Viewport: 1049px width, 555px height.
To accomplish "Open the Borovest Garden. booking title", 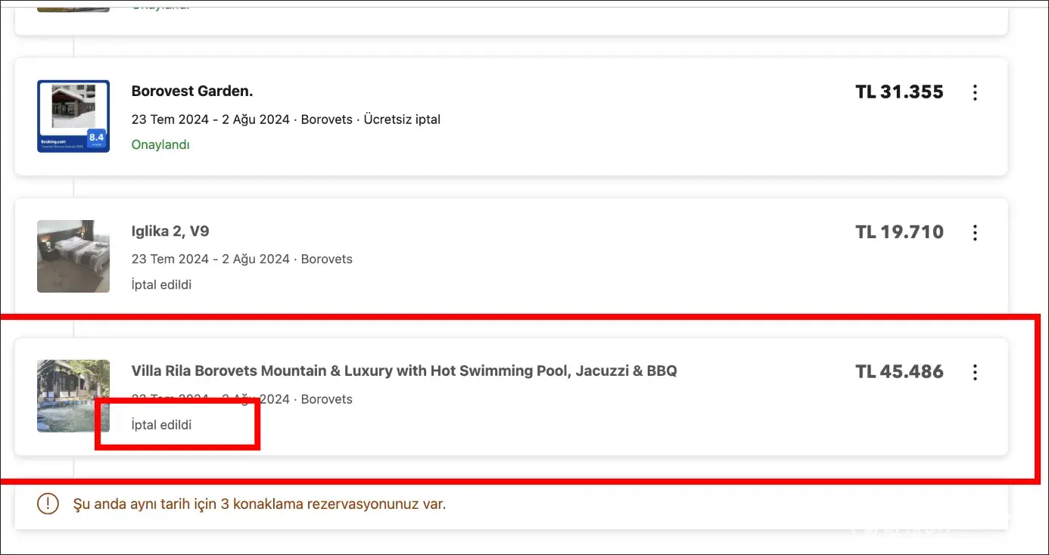I will tap(192, 91).
